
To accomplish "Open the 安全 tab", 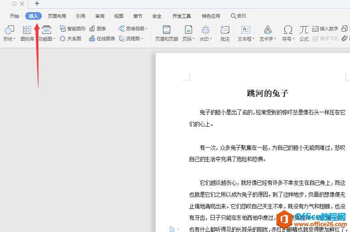I will coord(157,16).
